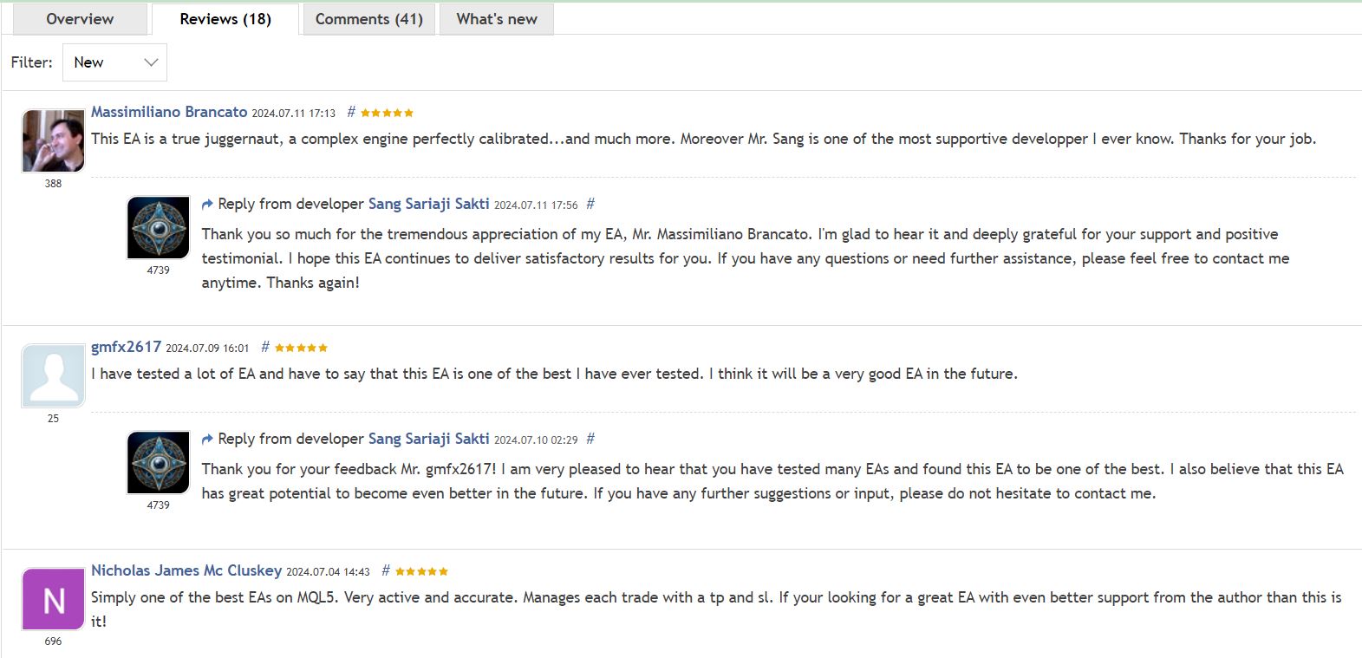The image size is (1362, 658).
Task: Click the chevron on the Filter combo box
Action: pyautogui.click(x=149, y=62)
